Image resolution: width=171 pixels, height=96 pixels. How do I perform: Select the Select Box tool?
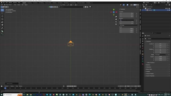(x=2, y=10)
